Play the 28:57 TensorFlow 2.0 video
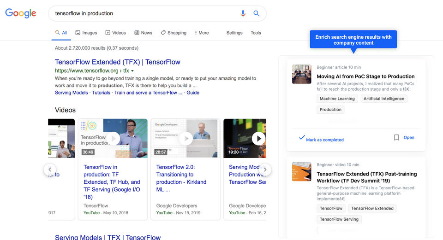This screenshot has width=443, height=240. click(186, 138)
